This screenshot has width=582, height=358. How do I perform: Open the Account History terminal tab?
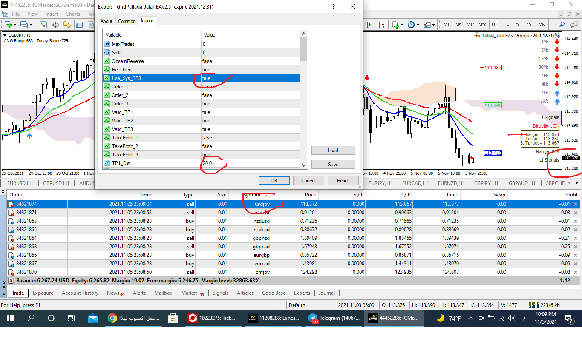[80, 293]
